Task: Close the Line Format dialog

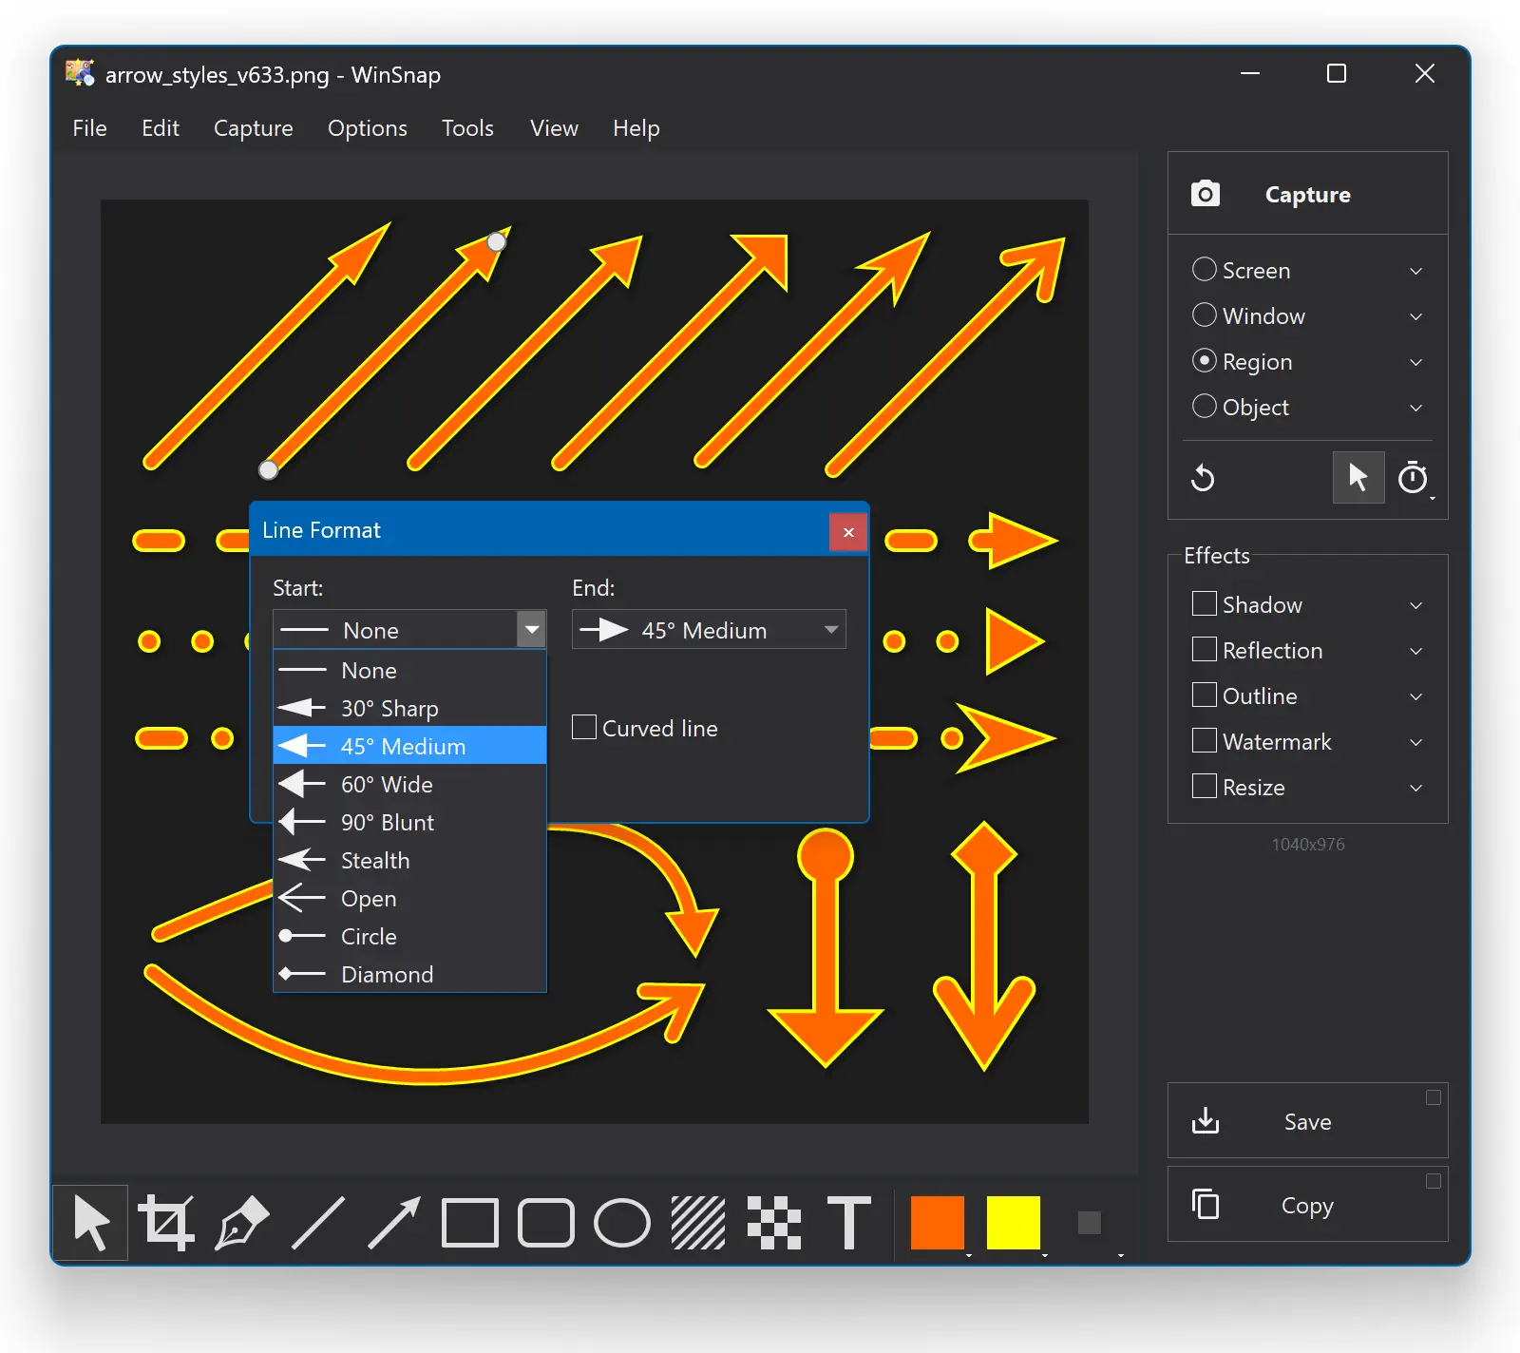Action: point(848,532)
